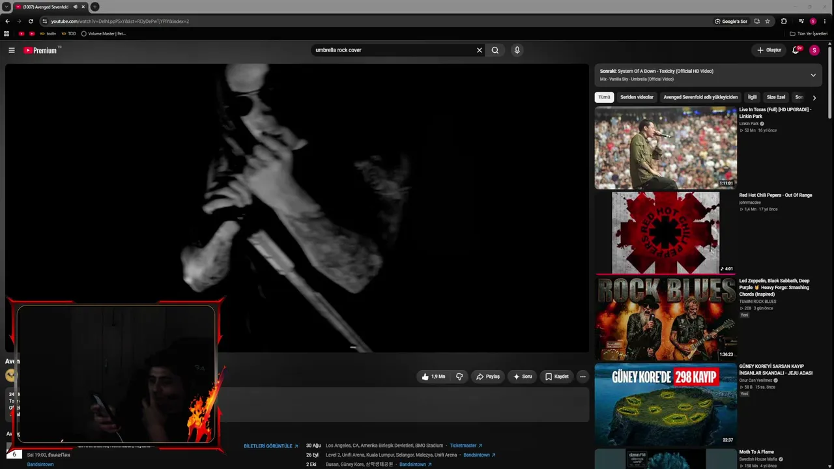
Task: Open Bandsintown link for Kuala Lumpur show
Action: tap(480, 455)
